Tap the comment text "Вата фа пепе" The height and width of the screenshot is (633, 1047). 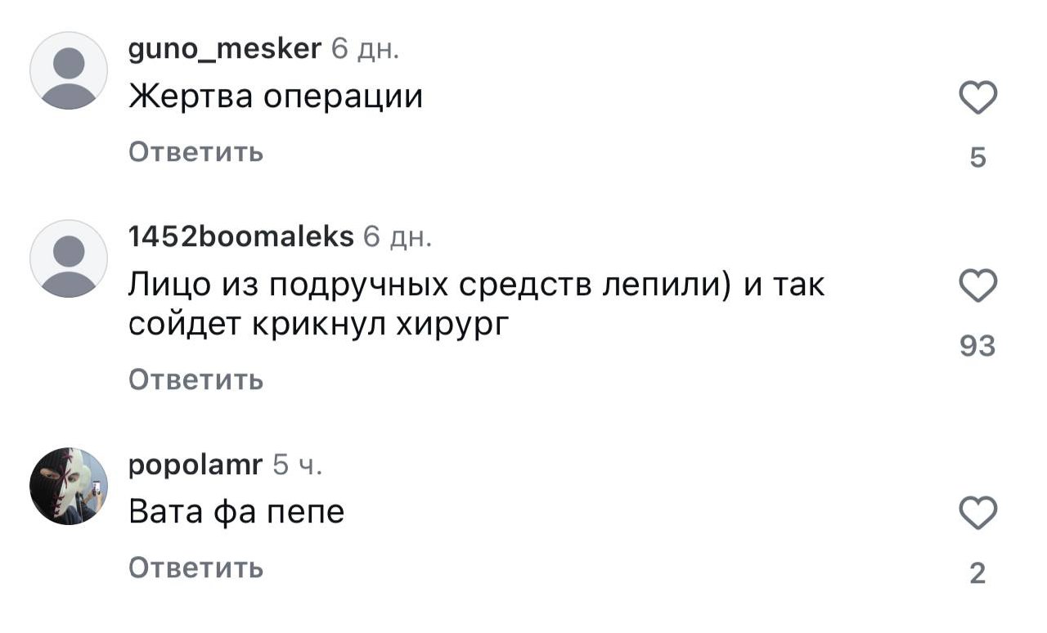(236, 513)
